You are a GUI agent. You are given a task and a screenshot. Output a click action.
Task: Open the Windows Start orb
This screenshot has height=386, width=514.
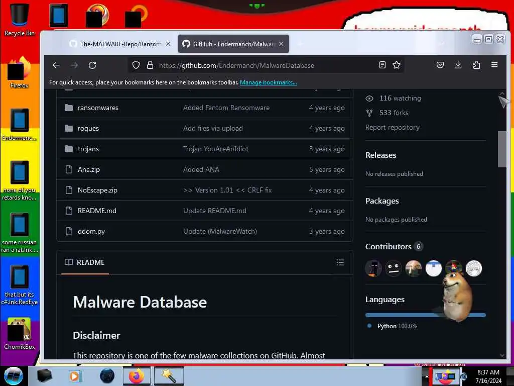pos(14,376)
